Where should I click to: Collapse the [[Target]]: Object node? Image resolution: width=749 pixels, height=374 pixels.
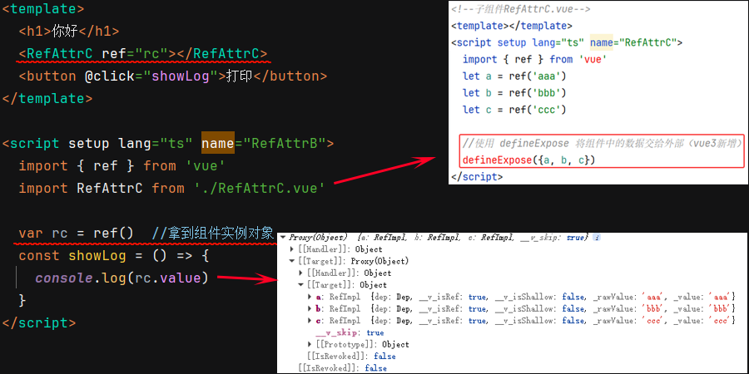point(301,285)
